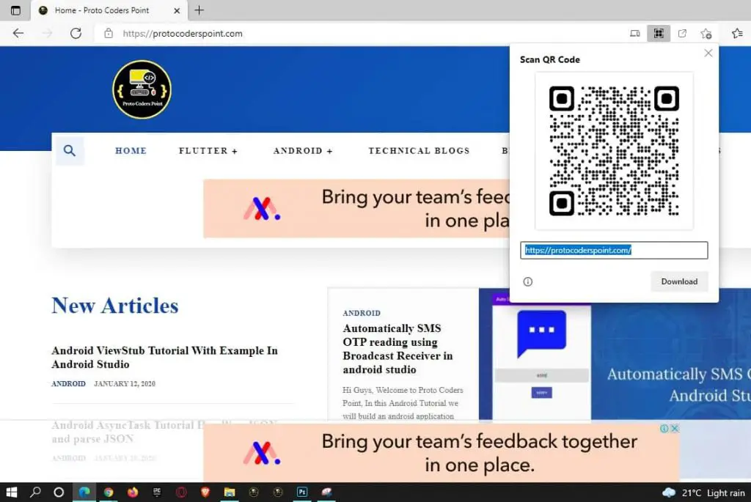Click the share page icon in address bar
751x502 pixels.
[x=682, y=33]
